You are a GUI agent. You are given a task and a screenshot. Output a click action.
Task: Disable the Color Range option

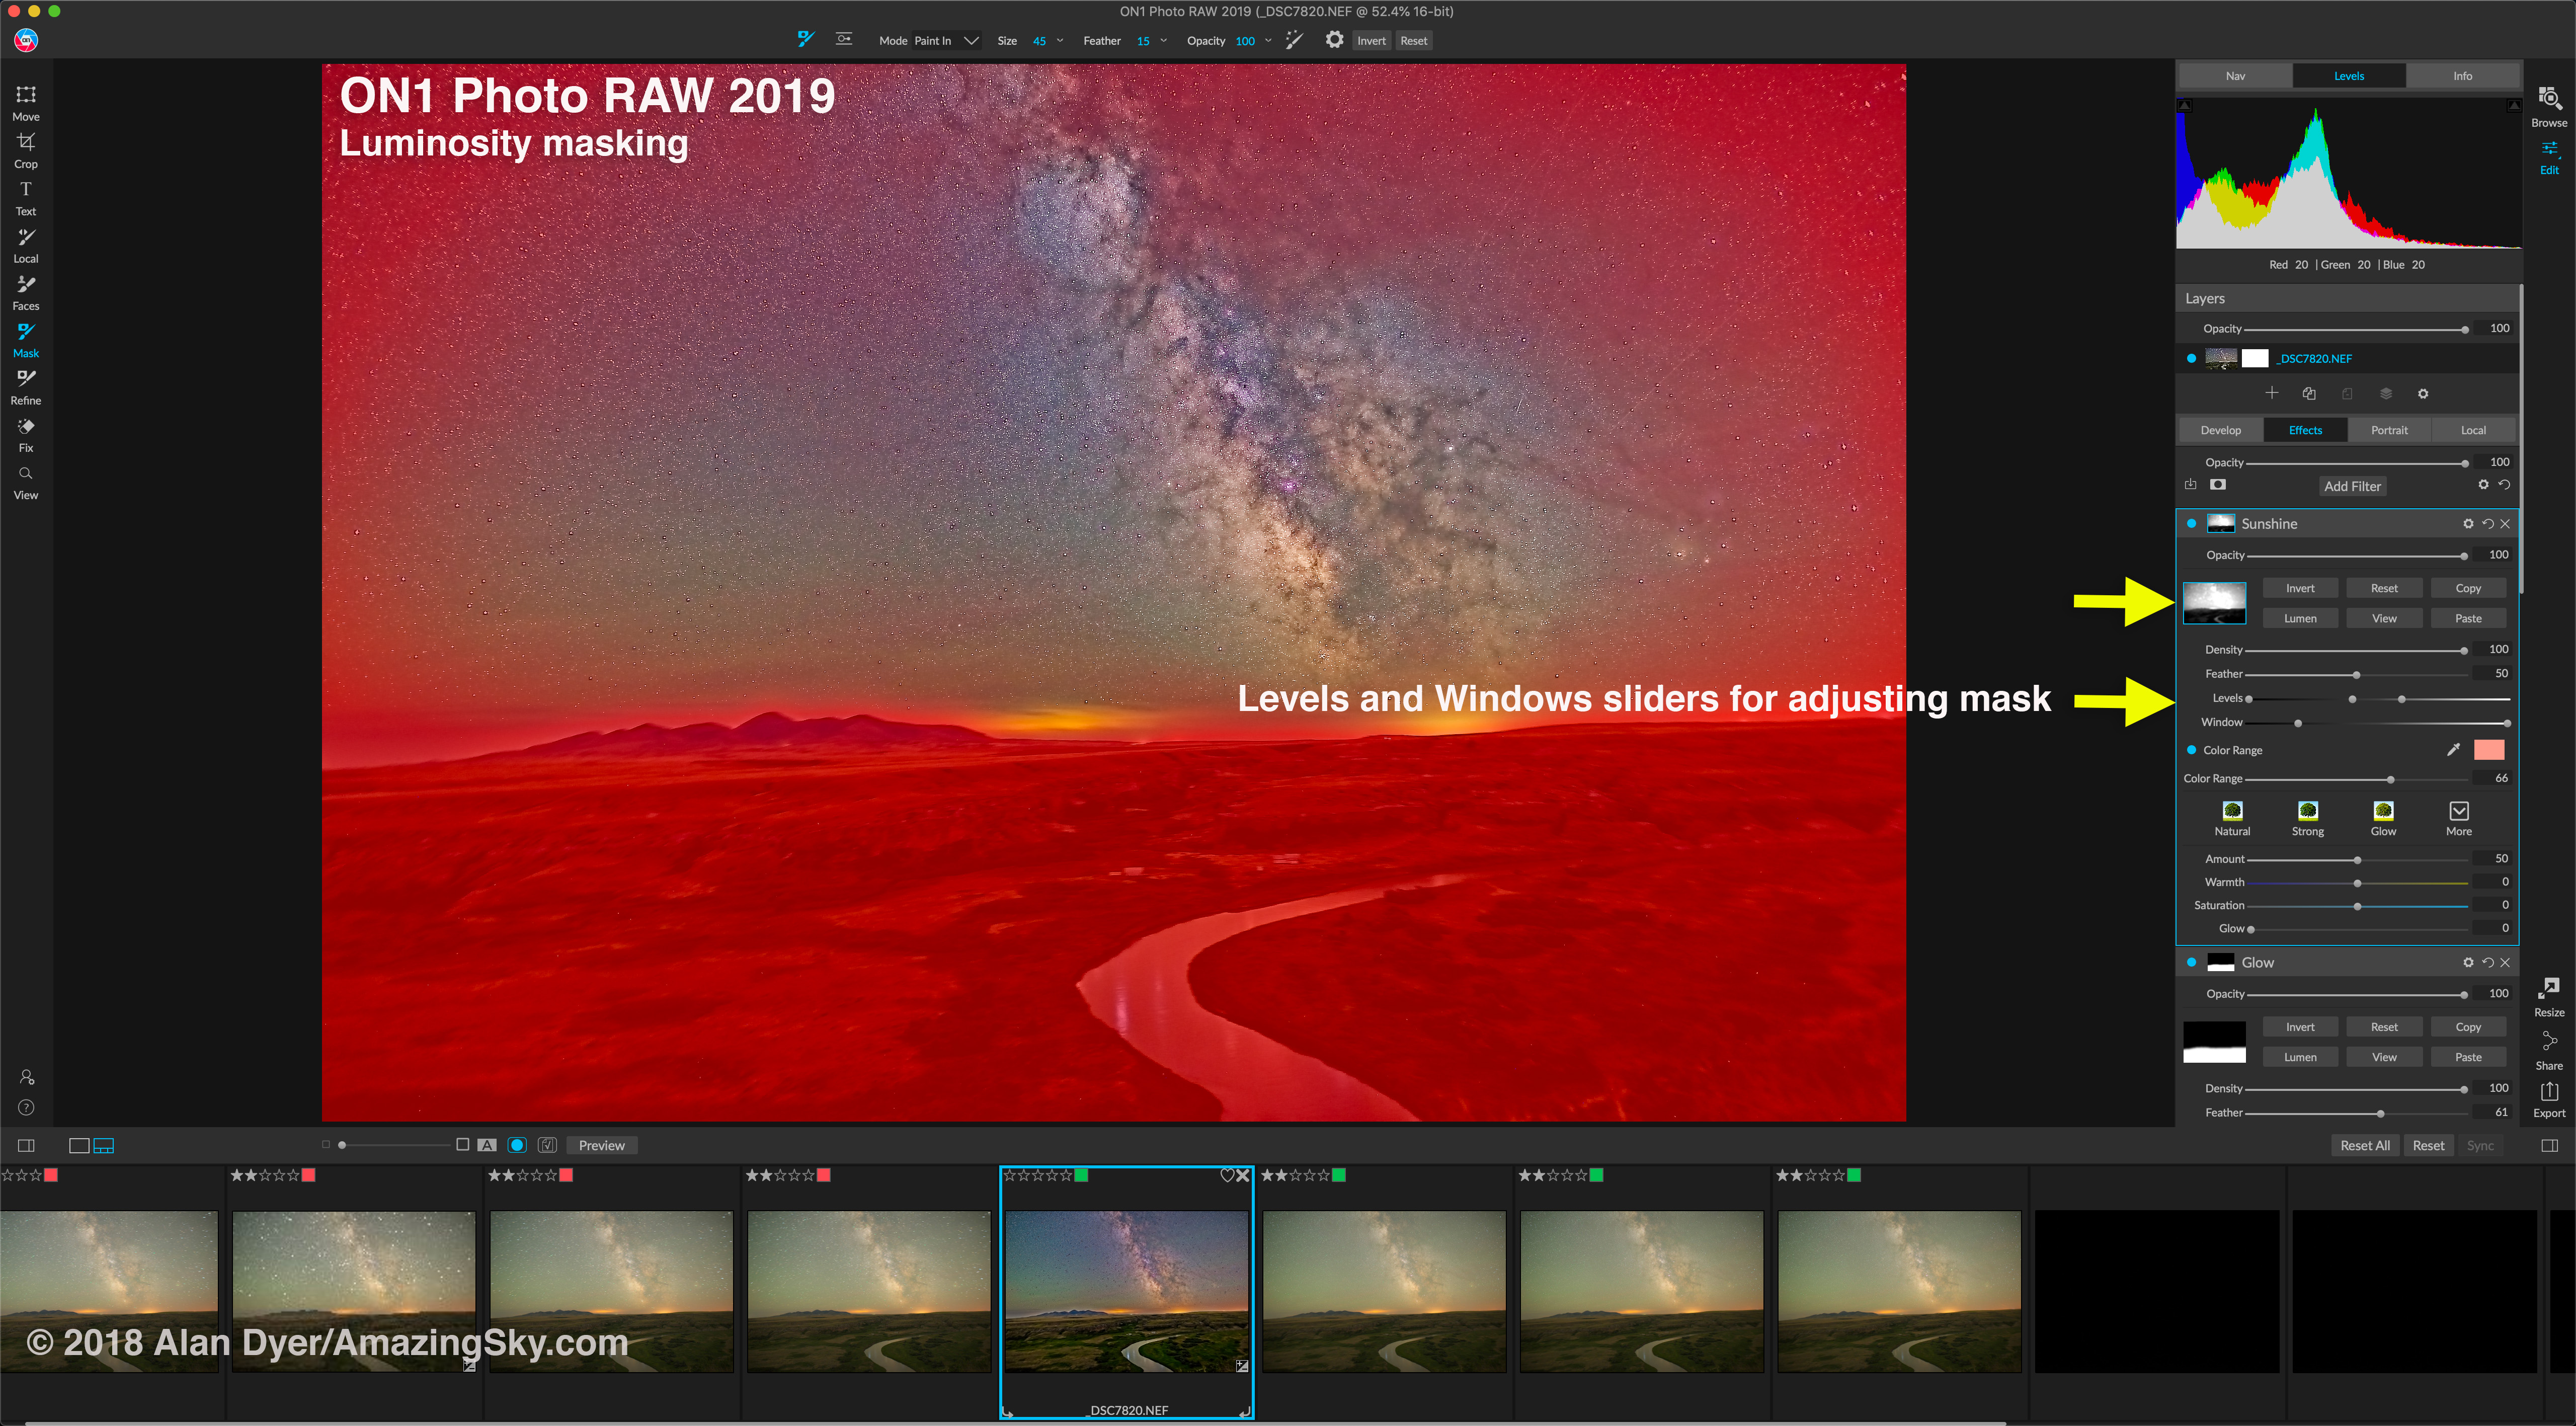click(x=2191, y=750)
